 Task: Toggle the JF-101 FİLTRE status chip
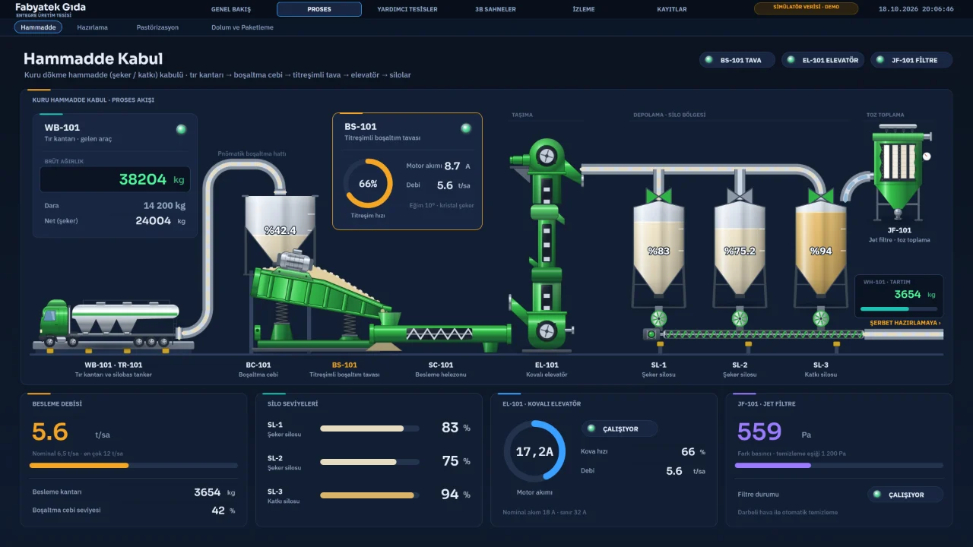pyautogui.click(x=911, y=60)
